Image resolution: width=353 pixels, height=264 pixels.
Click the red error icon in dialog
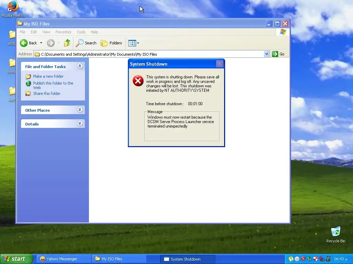click(138, 81)
